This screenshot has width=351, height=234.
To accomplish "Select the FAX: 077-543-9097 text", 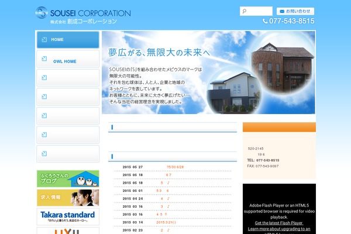I will point(263,166).
